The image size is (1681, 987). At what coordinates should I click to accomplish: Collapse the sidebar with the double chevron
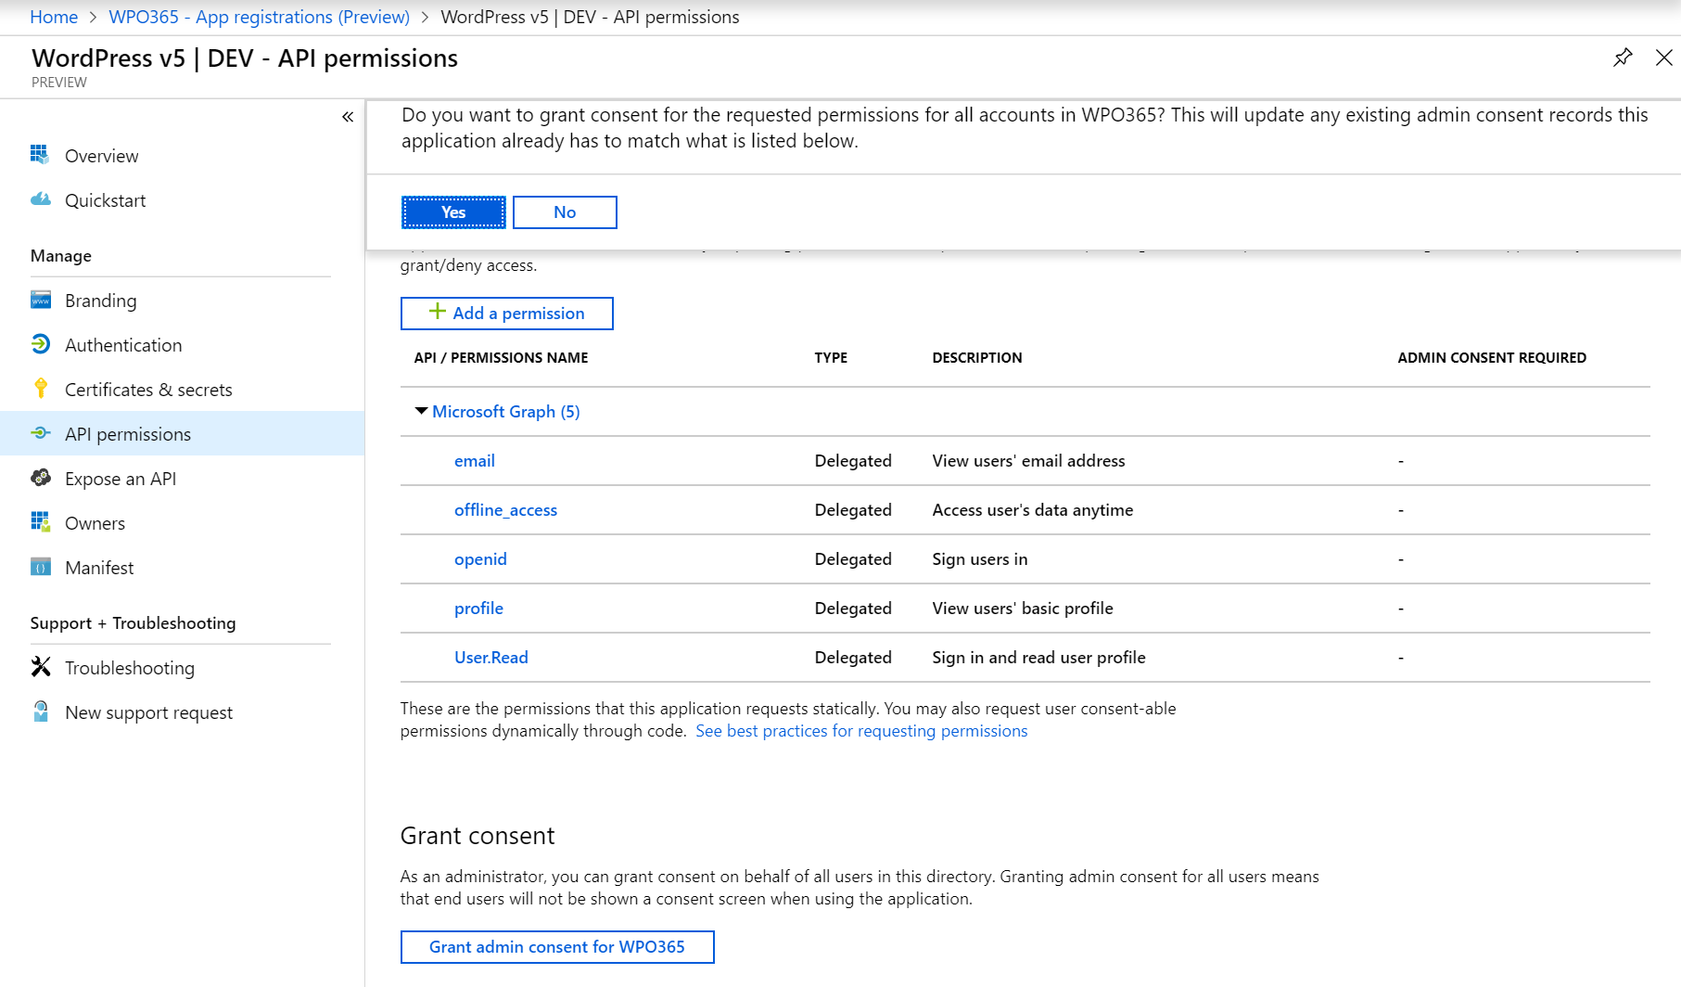pos(348,117)
